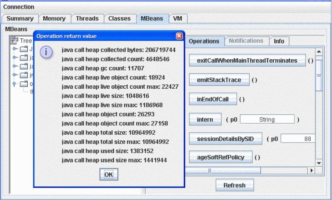Screen dimensions: 332x200
Task: Select the MBeans tab
Action: [x=152, y=19]
